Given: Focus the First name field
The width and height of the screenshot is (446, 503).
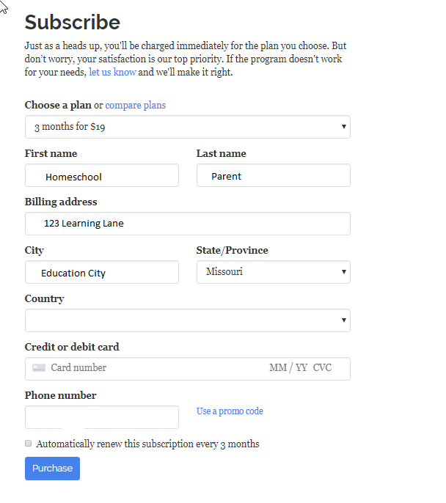Looking at the screenshot, I should 102,176.
